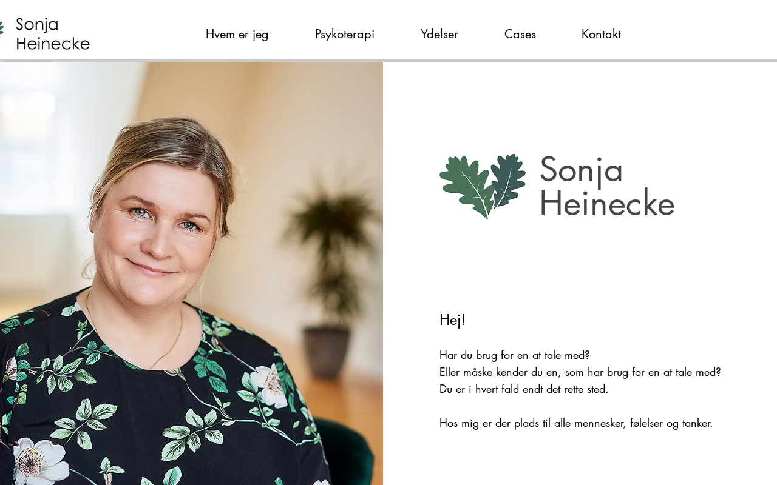Navigate to the Kontakt page
The height and width of the screenshot is (485, 777).
601,34
